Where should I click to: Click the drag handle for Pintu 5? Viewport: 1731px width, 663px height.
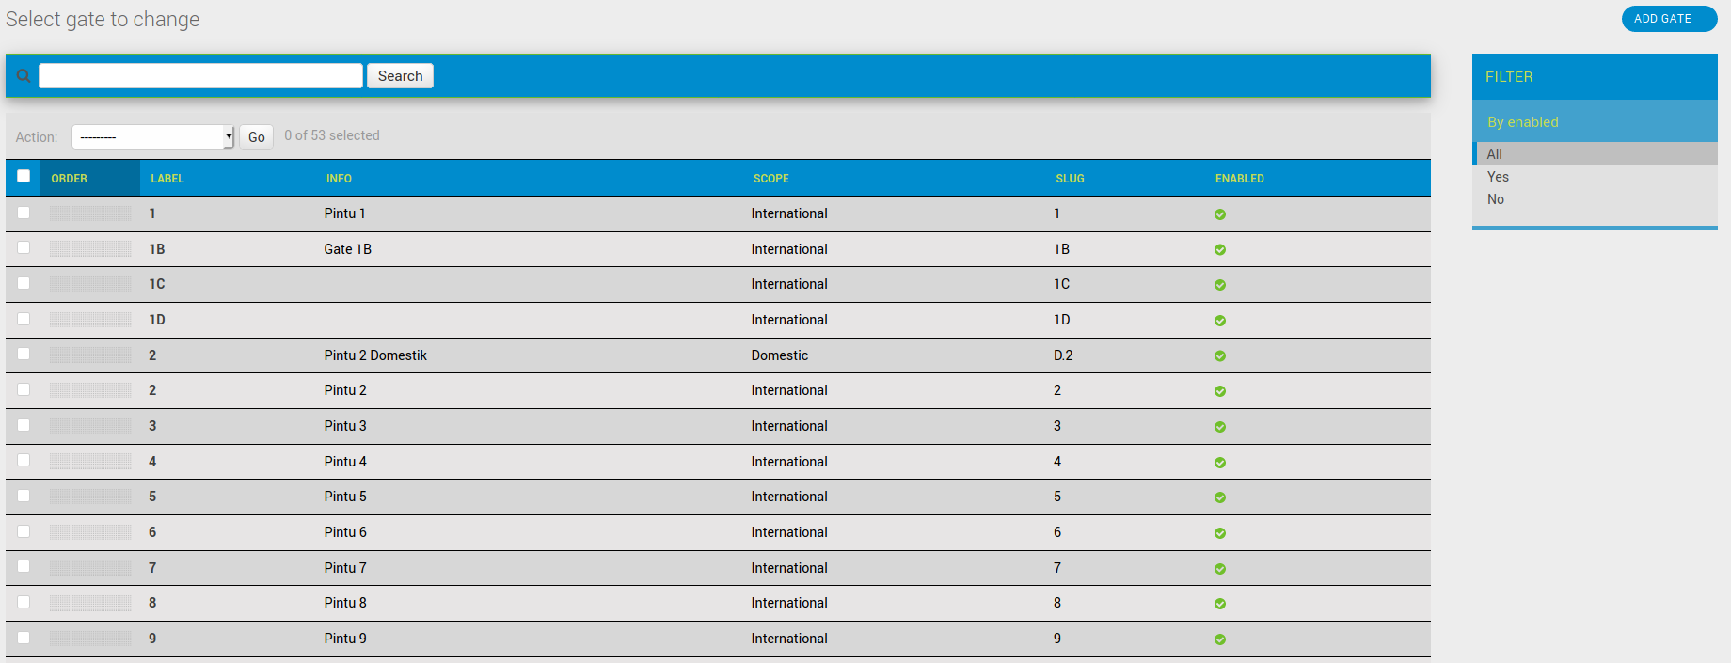(x=90, y=497)
